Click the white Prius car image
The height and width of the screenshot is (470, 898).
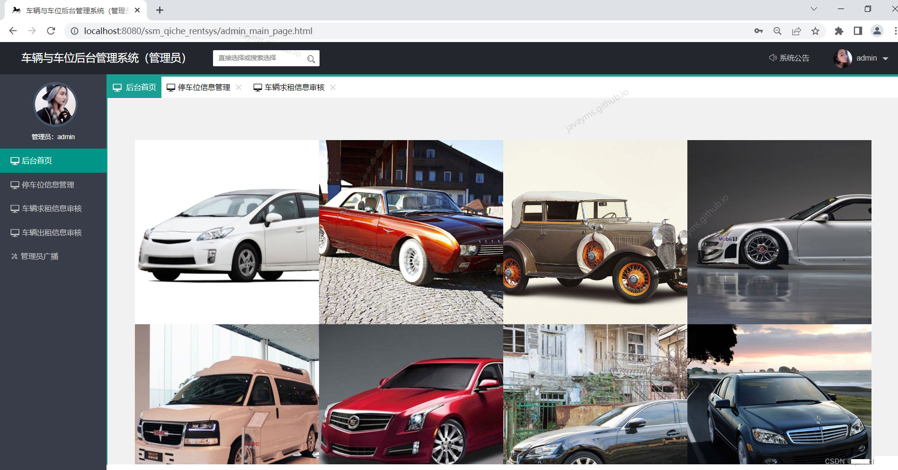click(227, 232)
